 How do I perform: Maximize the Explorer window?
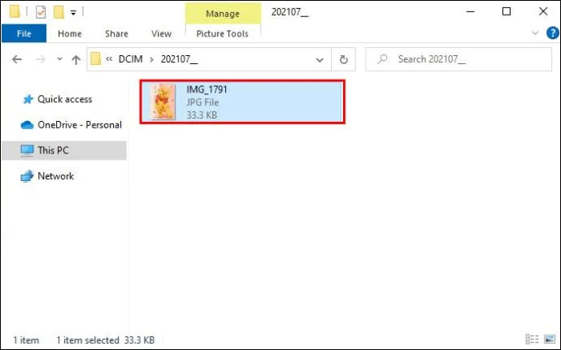click(x=507, y=12)
